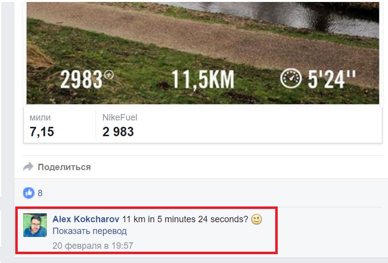This screenshot has width=388, height=263.
Task: Click the share arrow icon
Action: click(28, 167)
